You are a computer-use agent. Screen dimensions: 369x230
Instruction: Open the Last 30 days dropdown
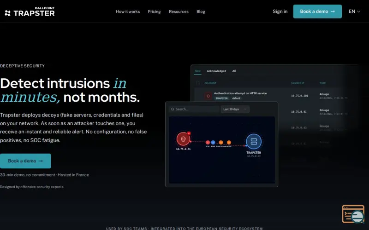pos(235,109)
